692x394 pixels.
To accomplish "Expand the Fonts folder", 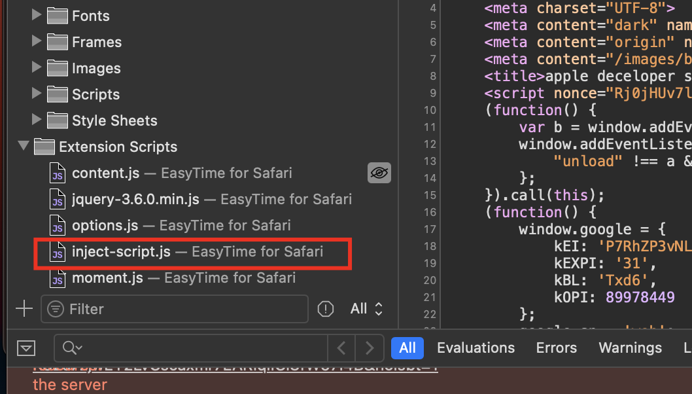I will (x=37, y=15).
